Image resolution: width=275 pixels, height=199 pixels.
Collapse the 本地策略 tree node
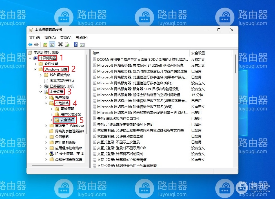tap(46, 103)
